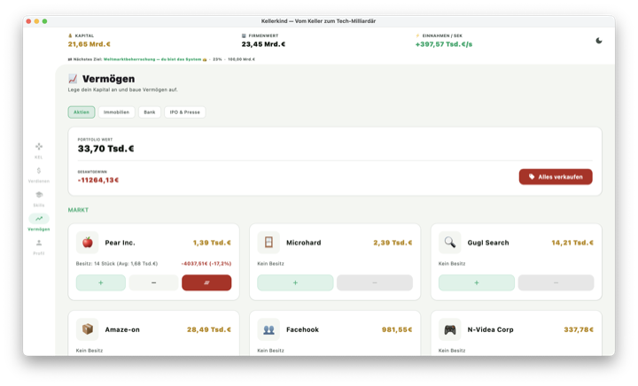
Task: Click the Pear Inc. apple icon
Action: tap(87, 243)
